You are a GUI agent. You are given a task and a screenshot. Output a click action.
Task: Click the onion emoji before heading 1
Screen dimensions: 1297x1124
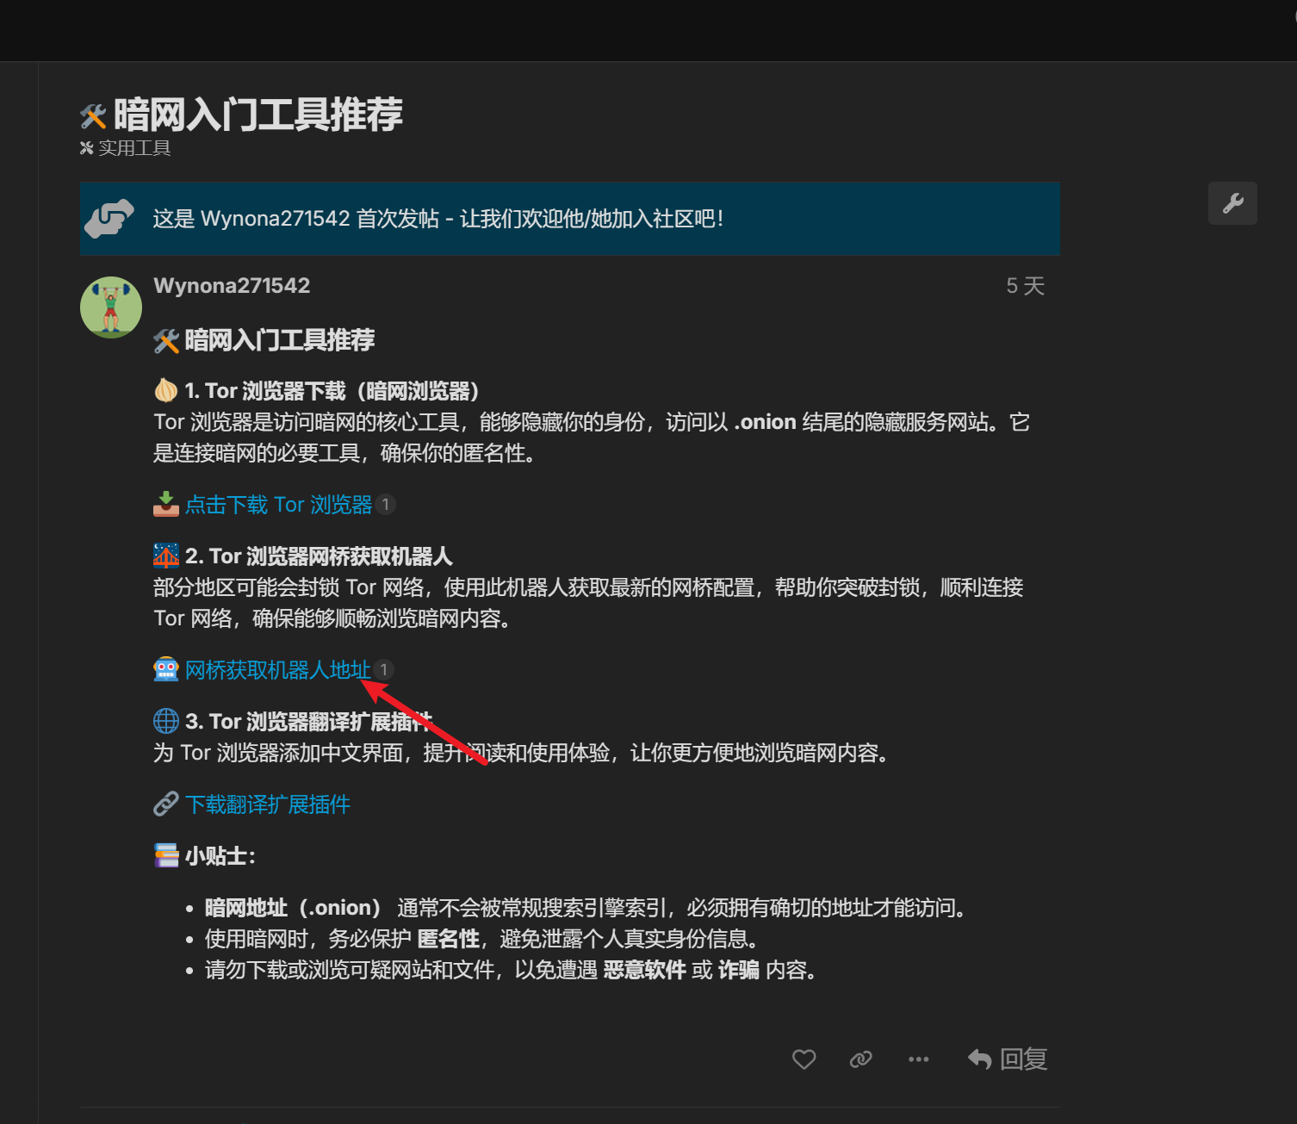click(166, 390)
